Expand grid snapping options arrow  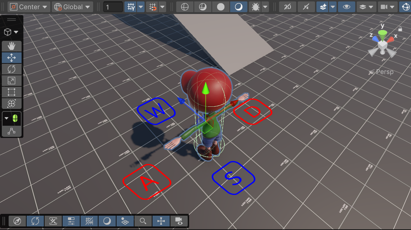(x=141, y=7)
